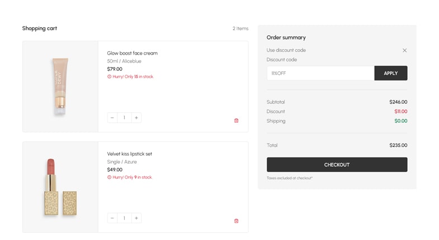Click the clock icon beside 15 in stock
The height and width of the screenshot is (240, 439).
pos(109,76)
